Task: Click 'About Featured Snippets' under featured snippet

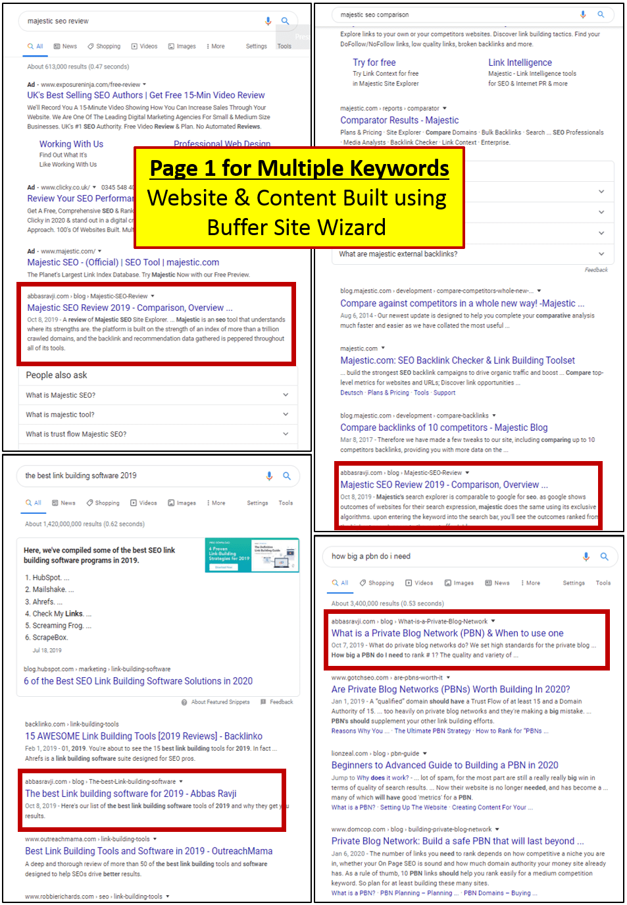Action: (216, 702)
